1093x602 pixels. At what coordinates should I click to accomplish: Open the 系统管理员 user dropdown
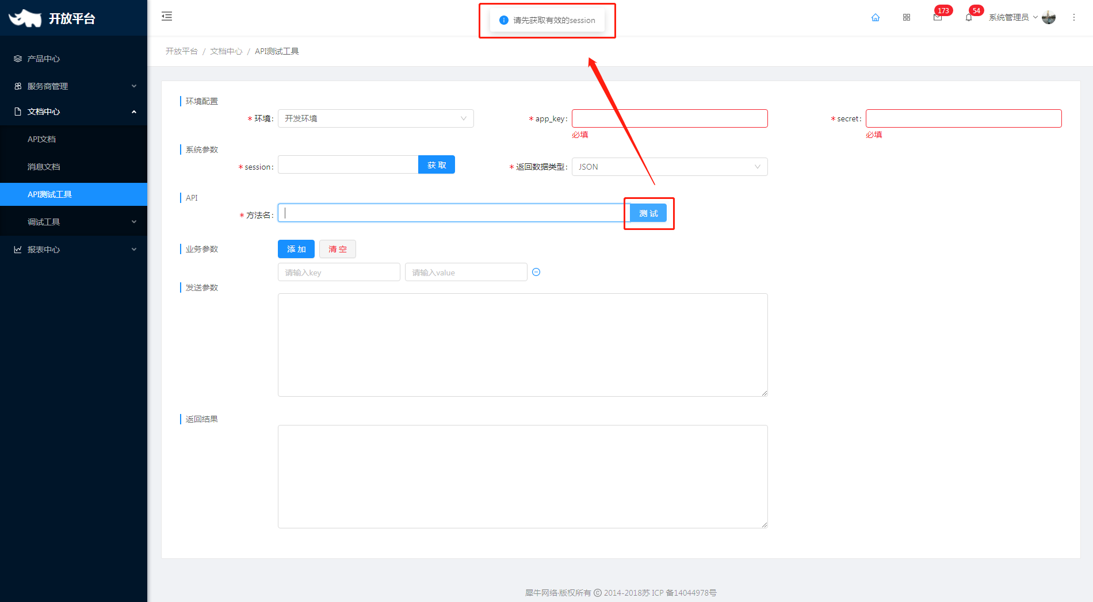[x=1013, y=17]
